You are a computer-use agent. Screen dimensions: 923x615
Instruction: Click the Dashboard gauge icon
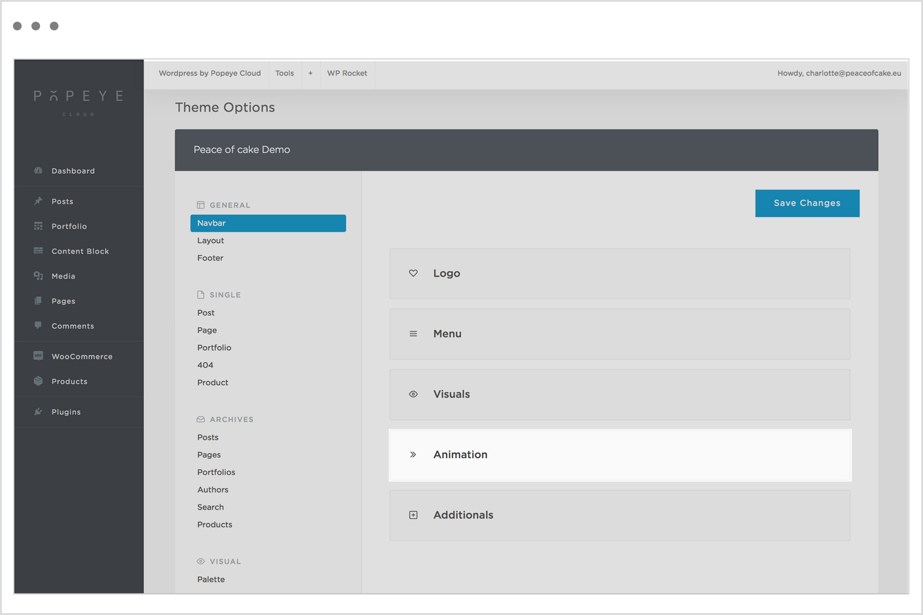coord(38,170)
